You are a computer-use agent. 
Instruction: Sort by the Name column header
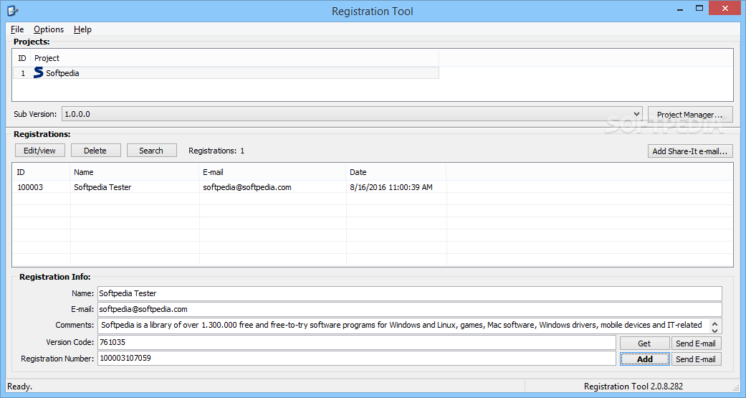click(135, 172)
